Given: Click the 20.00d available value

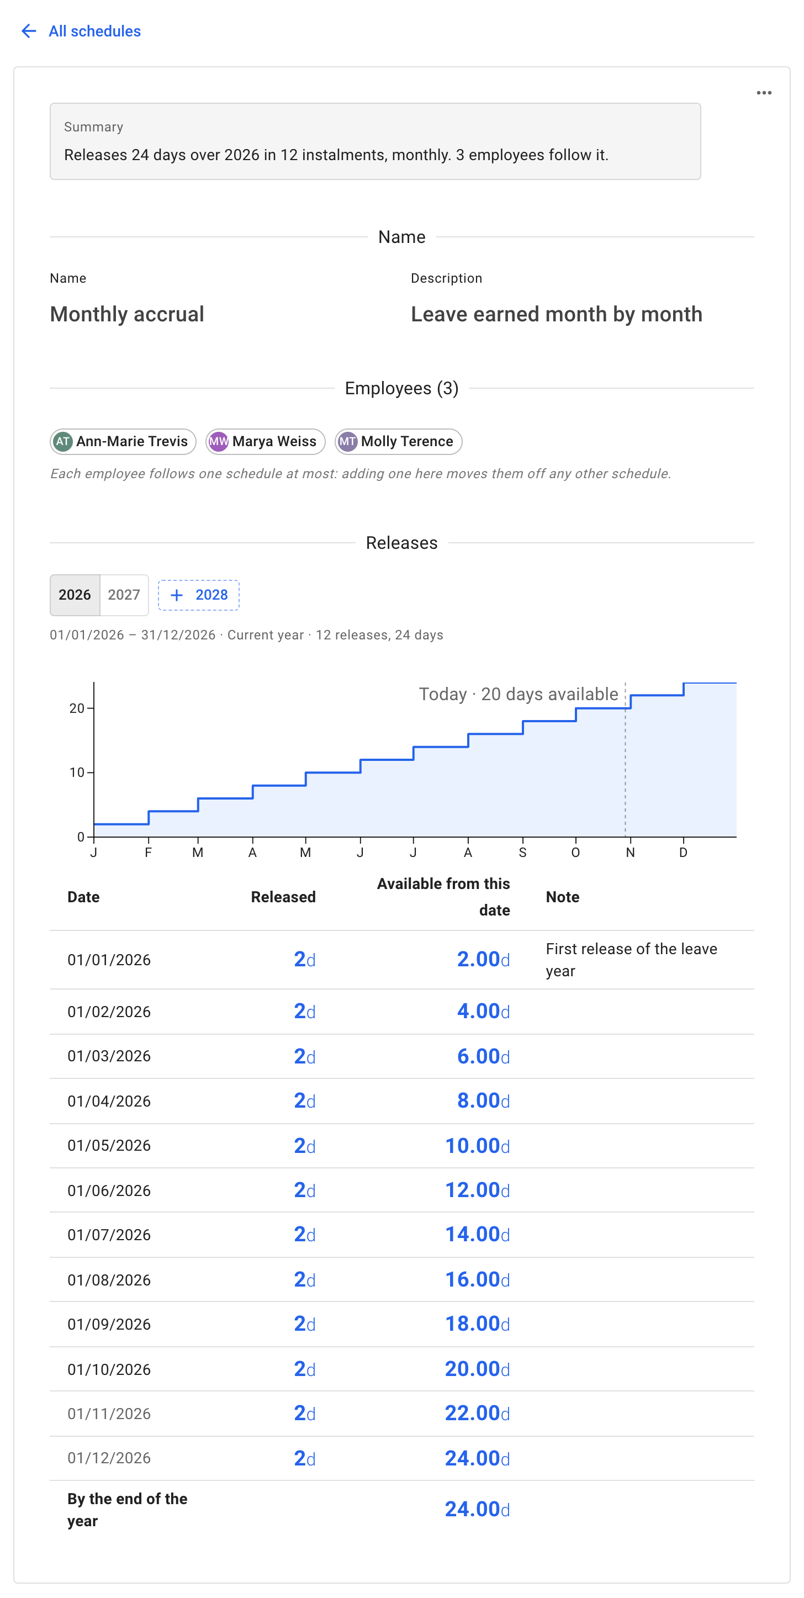Looking at the screenshot, I should [x=478, y=1369].
